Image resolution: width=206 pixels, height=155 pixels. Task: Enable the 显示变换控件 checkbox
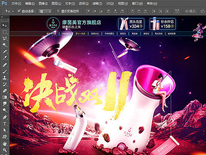point(58,11)
